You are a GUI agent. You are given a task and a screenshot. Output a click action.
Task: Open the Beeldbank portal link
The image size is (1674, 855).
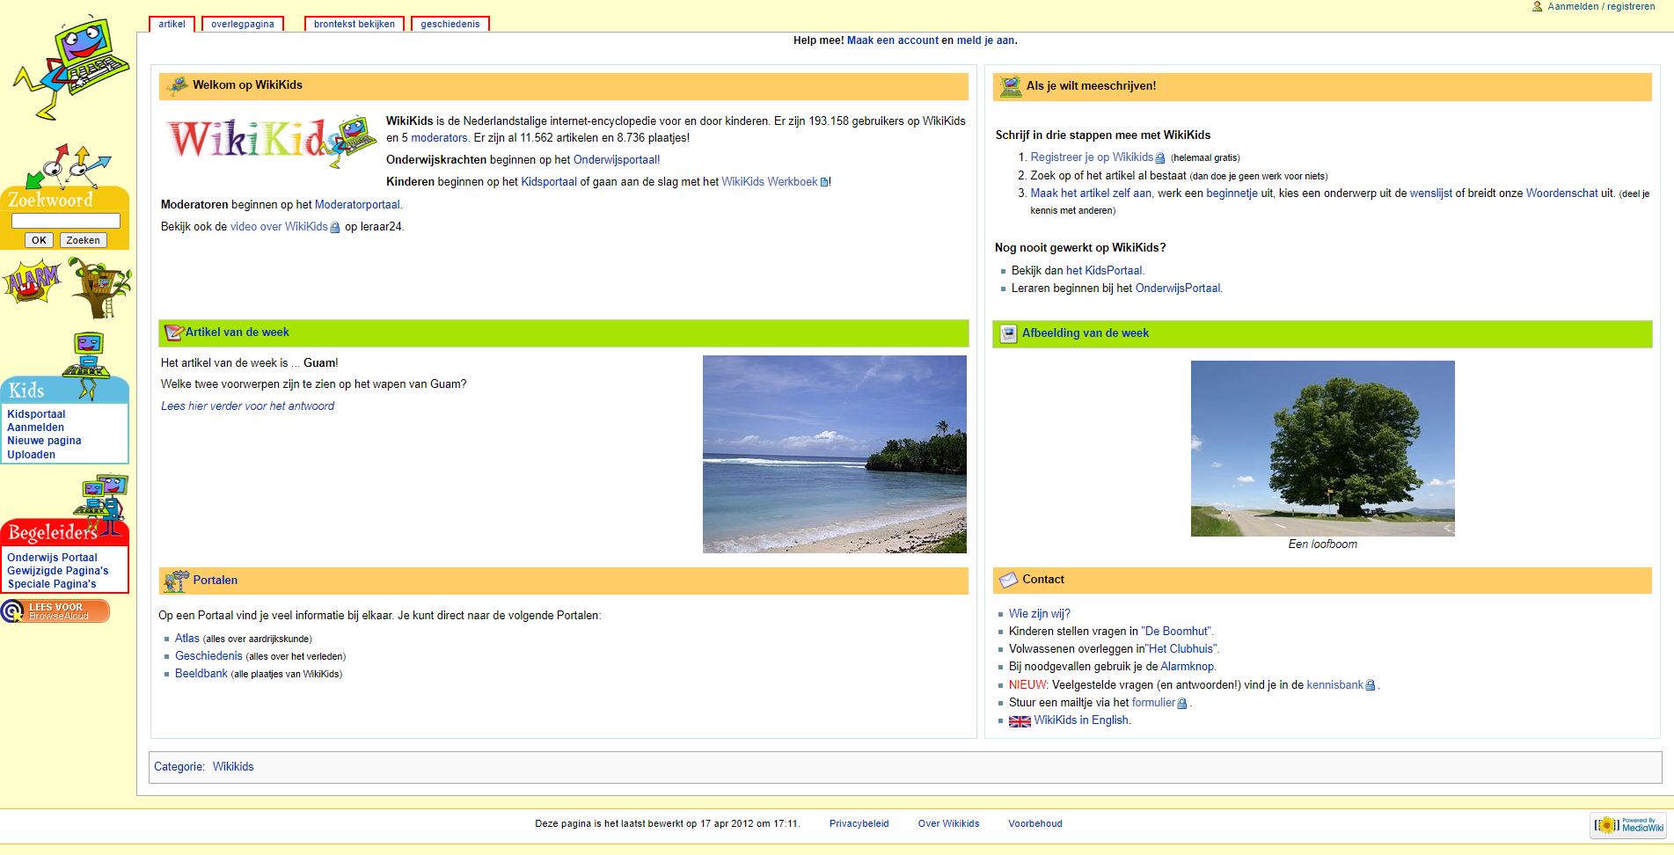coord(201,674)
